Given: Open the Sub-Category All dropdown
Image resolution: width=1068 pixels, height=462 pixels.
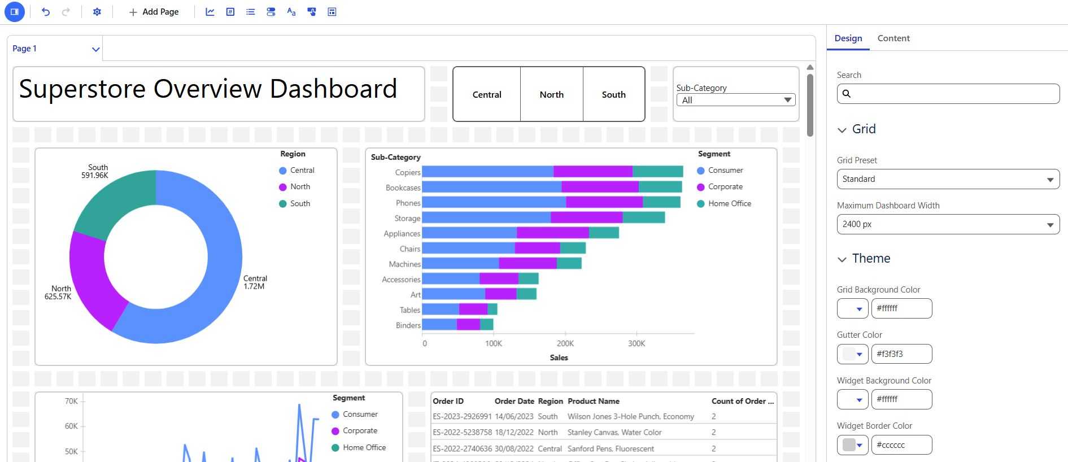Looking at the screenshot, I should point(736,100).
